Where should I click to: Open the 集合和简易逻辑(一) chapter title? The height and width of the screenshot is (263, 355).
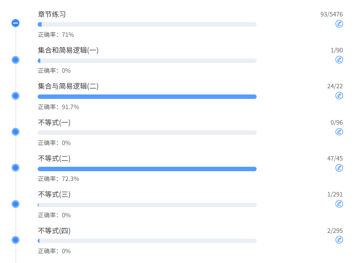coord(68,50)
